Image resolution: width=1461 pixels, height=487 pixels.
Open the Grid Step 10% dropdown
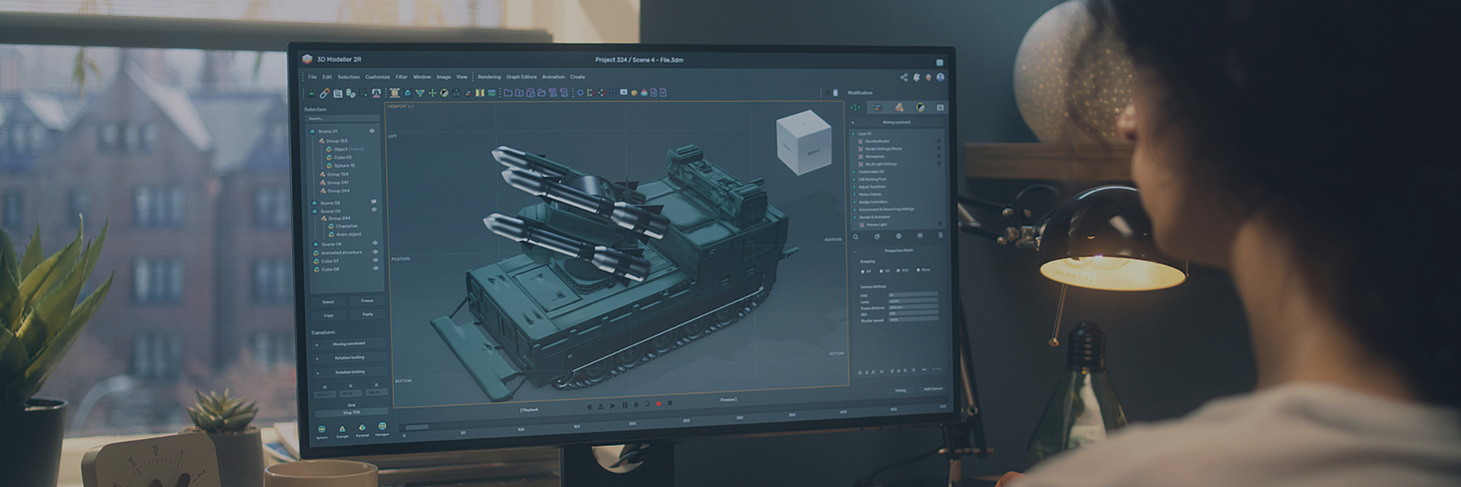pyautogui.click(x=351, y=413)
